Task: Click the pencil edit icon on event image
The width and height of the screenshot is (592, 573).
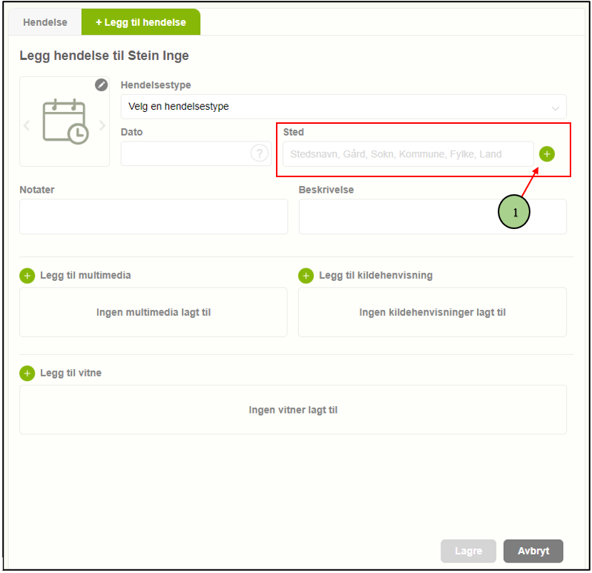Action: (102, 85)
